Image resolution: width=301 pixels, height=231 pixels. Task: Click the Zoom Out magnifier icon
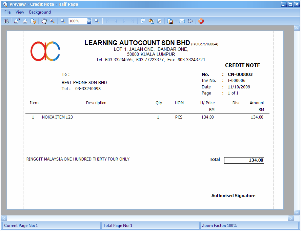(x=63, y=21)
